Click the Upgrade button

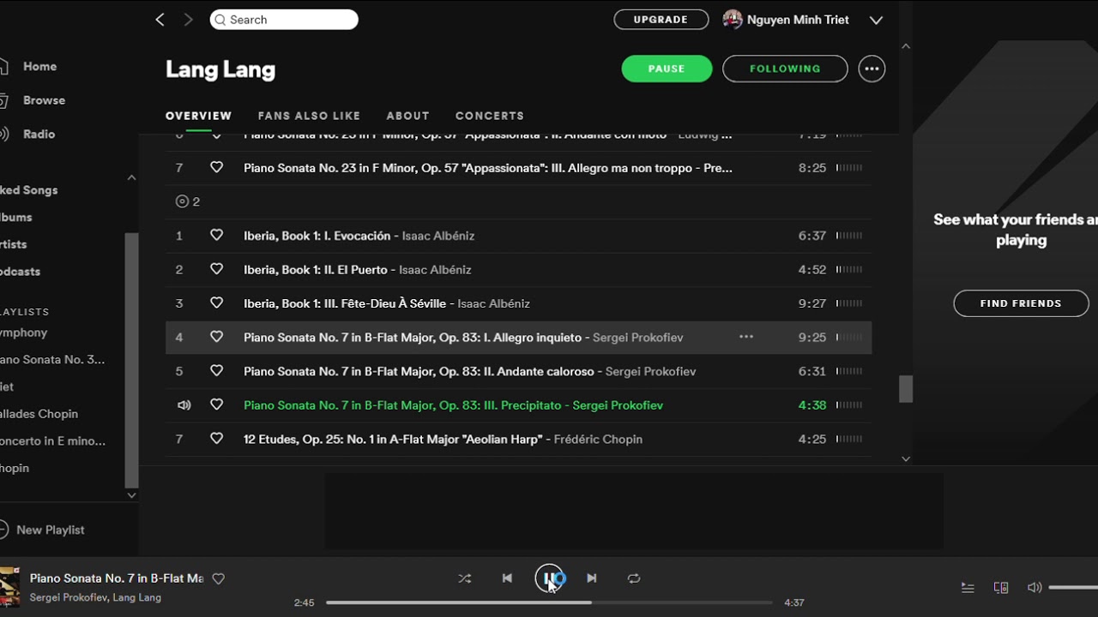pos(661,20)
